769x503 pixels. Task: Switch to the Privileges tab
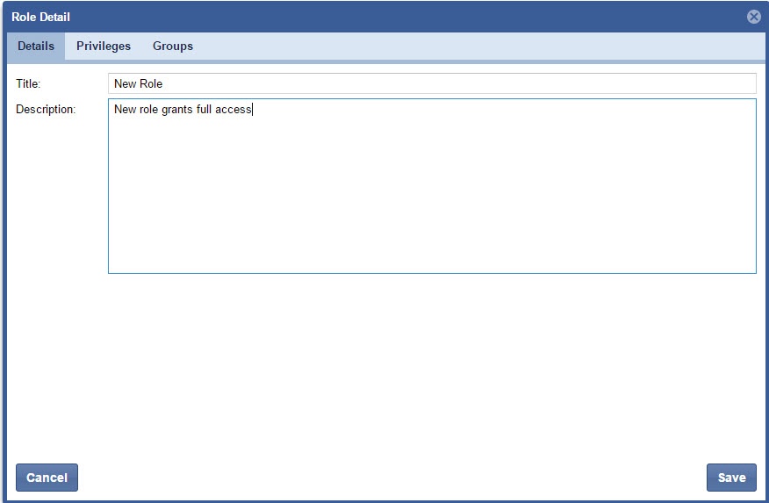pos(104,47)
